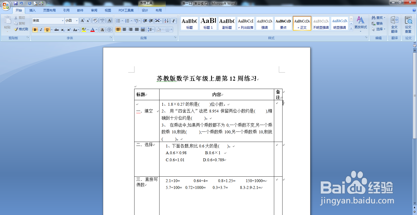Click the Center alignment icon
This screenshot has width=417, height=215.
(x=124, y=29)
